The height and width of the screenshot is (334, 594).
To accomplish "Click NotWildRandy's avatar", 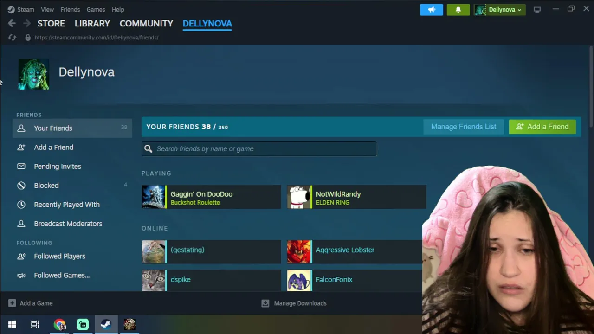I will (x=299, y=197).
